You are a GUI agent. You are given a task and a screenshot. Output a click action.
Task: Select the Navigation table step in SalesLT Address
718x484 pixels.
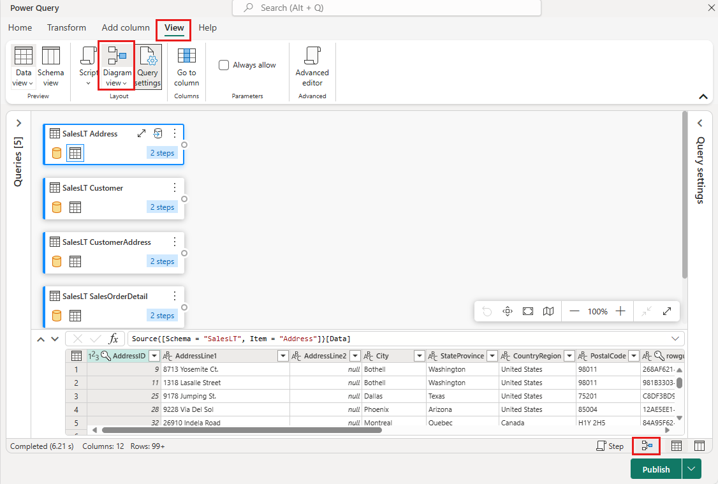click(75, 153)
